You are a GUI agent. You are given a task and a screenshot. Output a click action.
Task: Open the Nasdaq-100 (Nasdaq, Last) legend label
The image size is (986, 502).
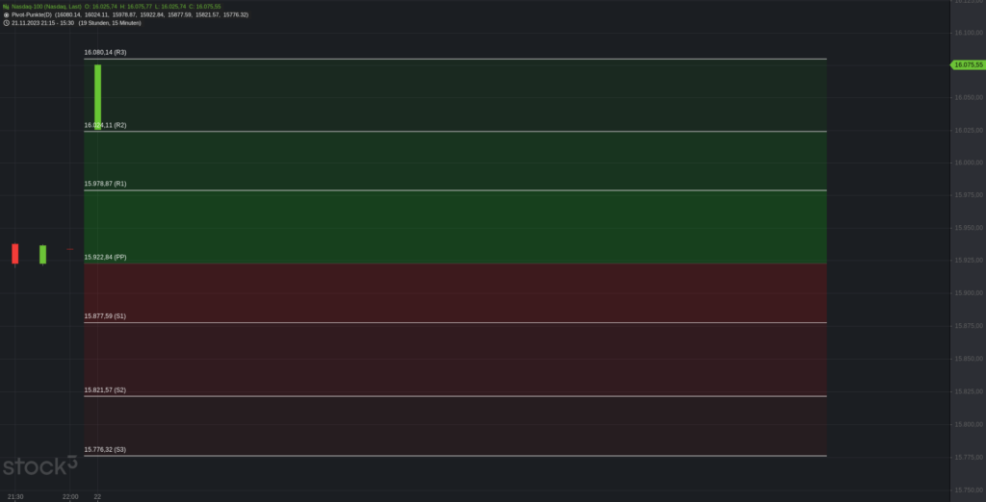(46, 7)
